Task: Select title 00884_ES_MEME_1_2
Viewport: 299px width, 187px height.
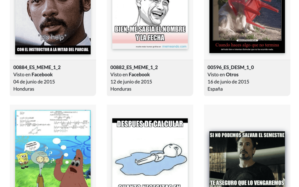Action: (x=37, y=67)
